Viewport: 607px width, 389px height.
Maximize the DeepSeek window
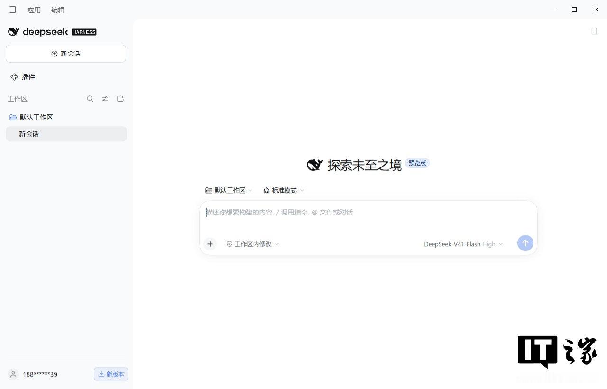574,9
